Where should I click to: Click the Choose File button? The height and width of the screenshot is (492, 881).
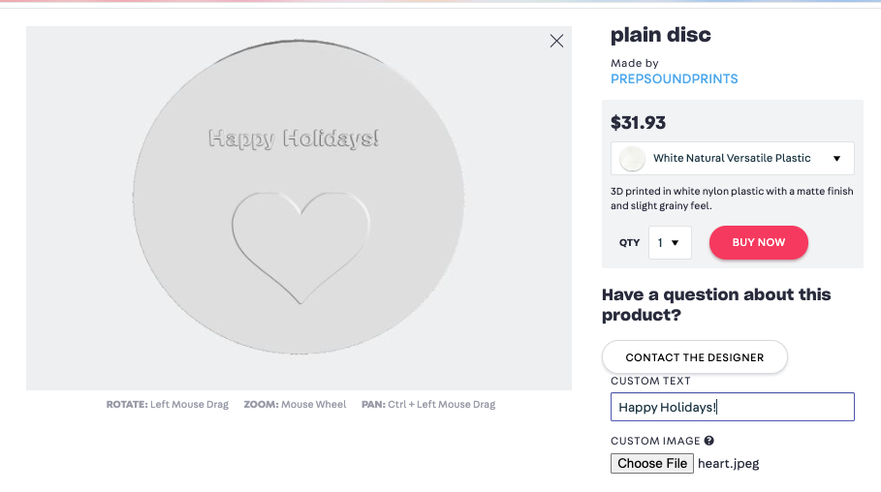coord(651,463)
